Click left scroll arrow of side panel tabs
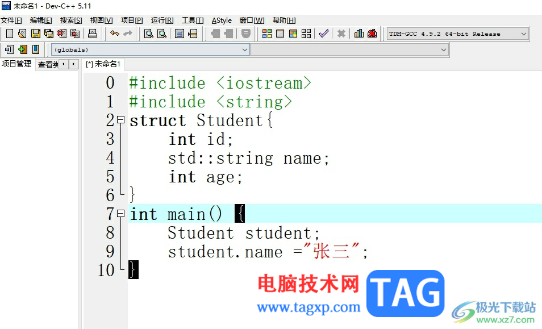Viewport: 542px width, 329px height. click(64, 64)
